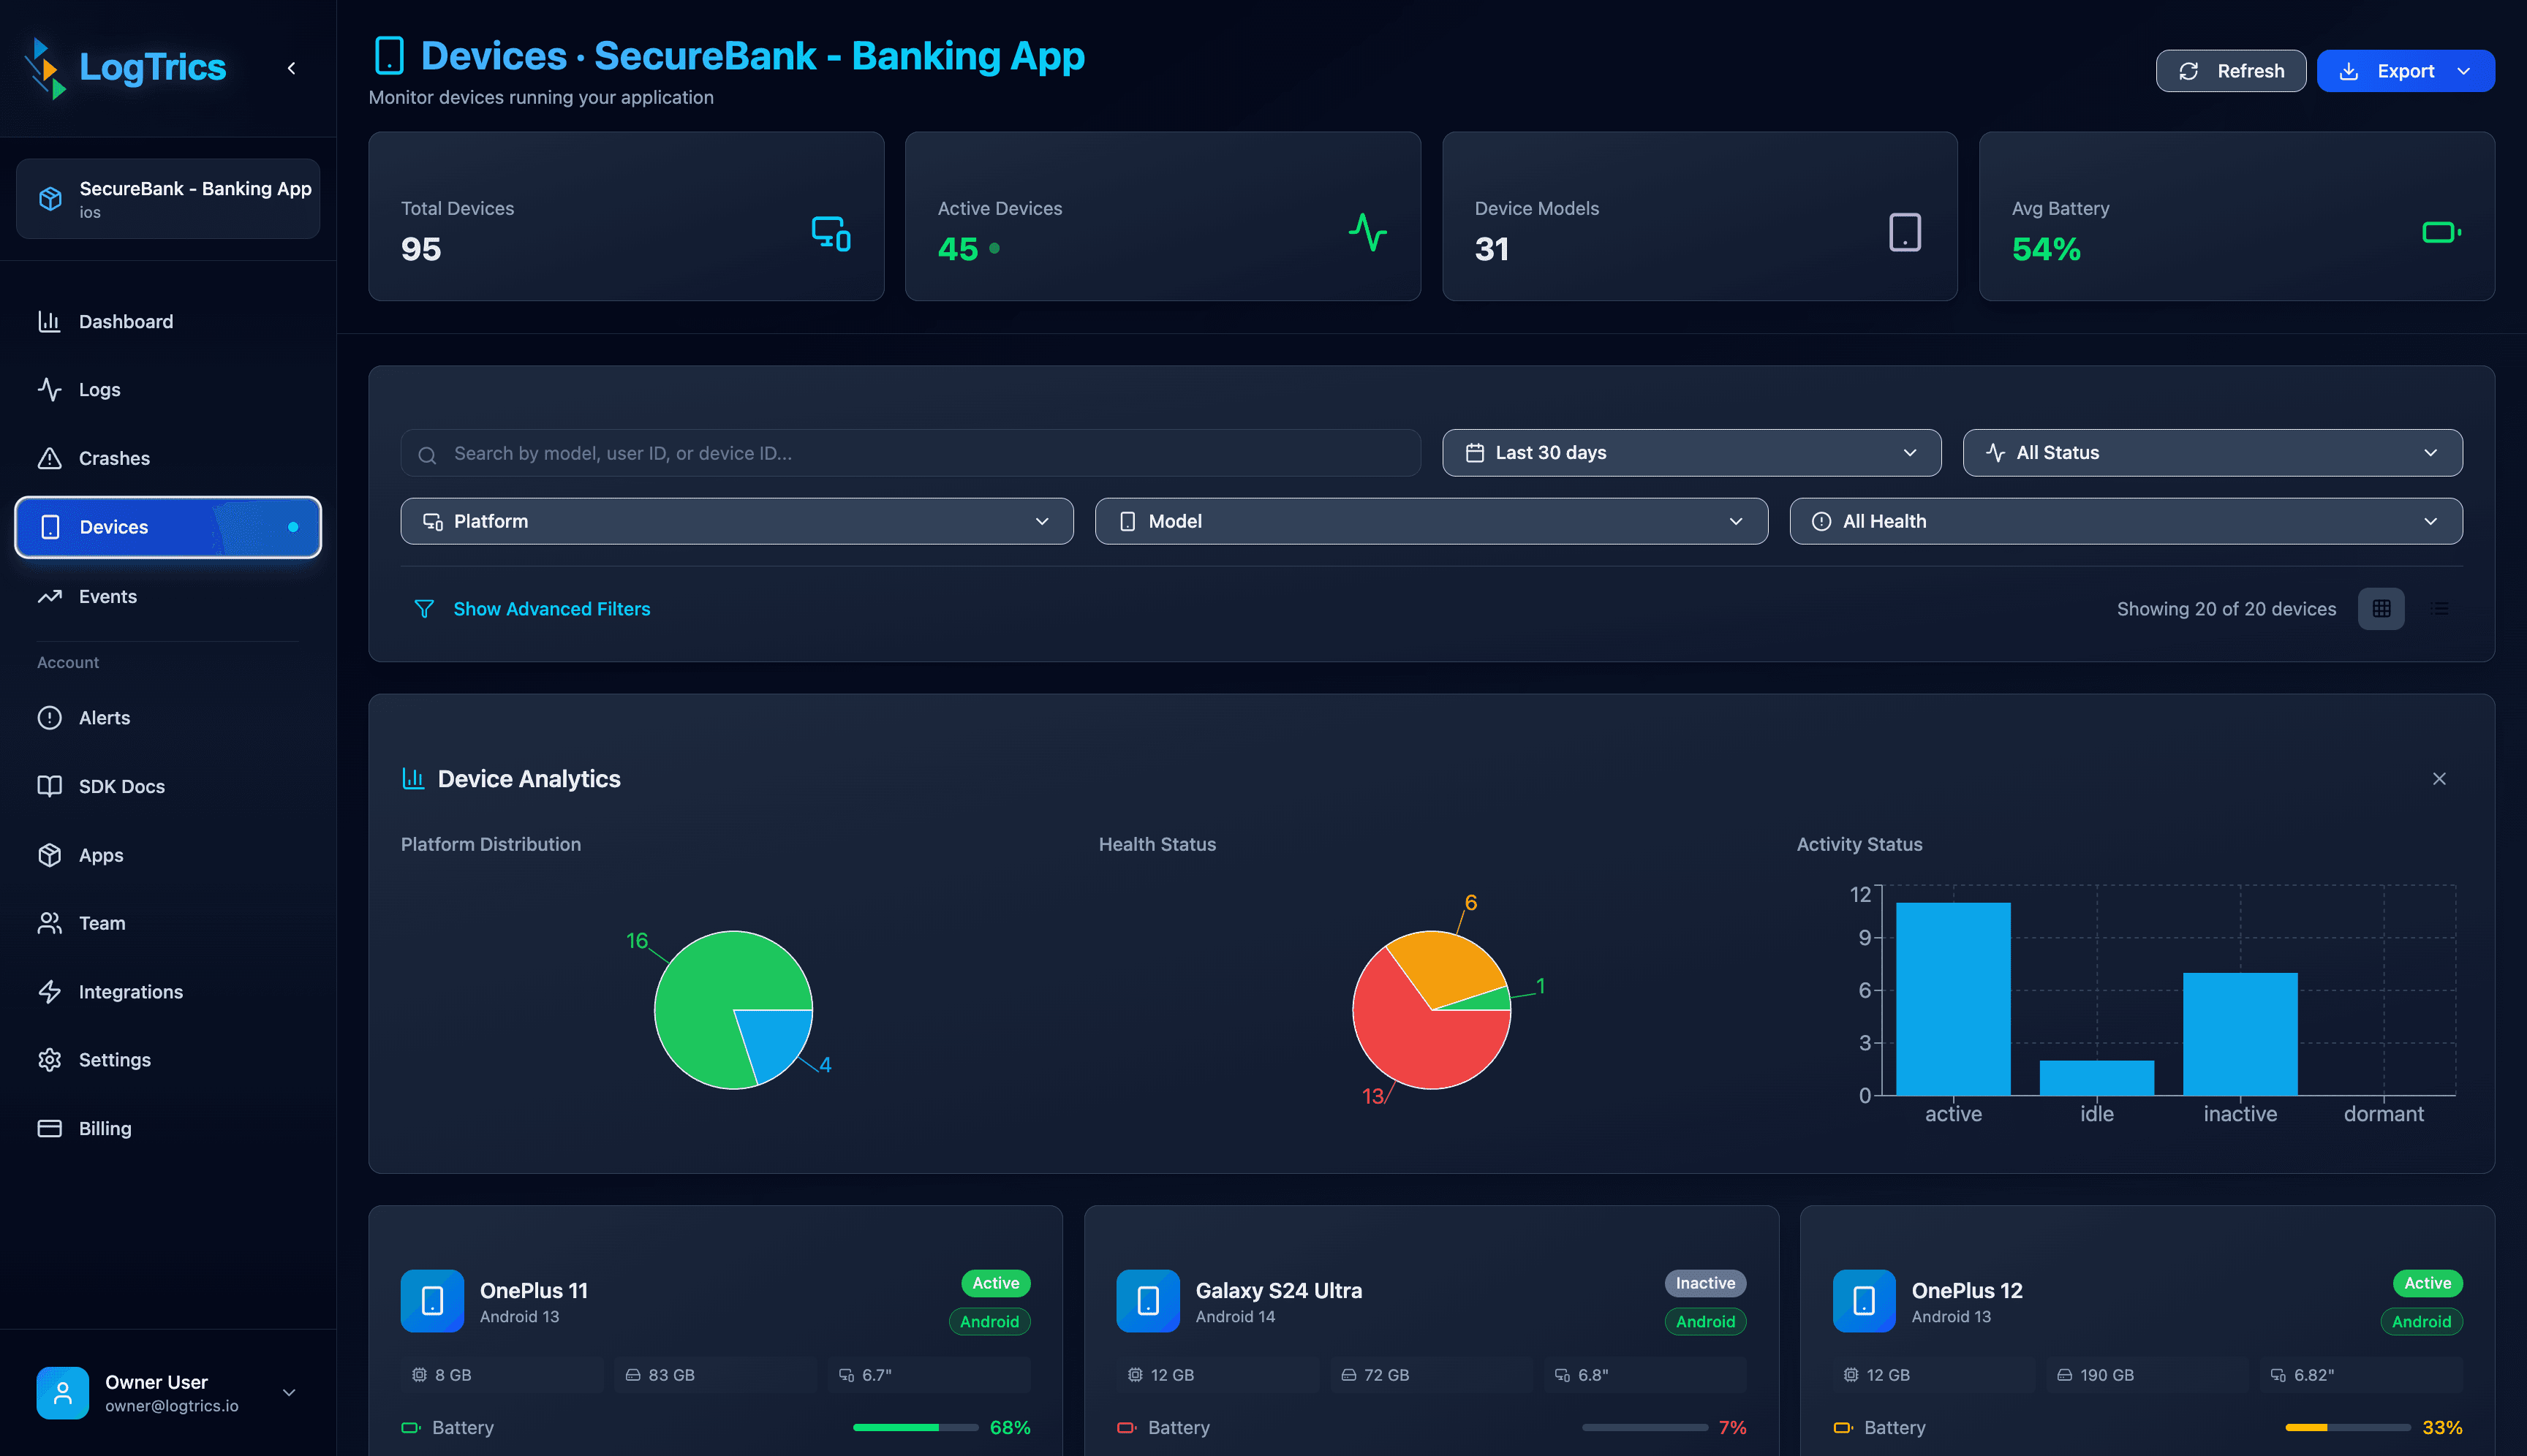Open the Integrations page
This screenshot has width=2527, height=1456.
pos(130,991)
